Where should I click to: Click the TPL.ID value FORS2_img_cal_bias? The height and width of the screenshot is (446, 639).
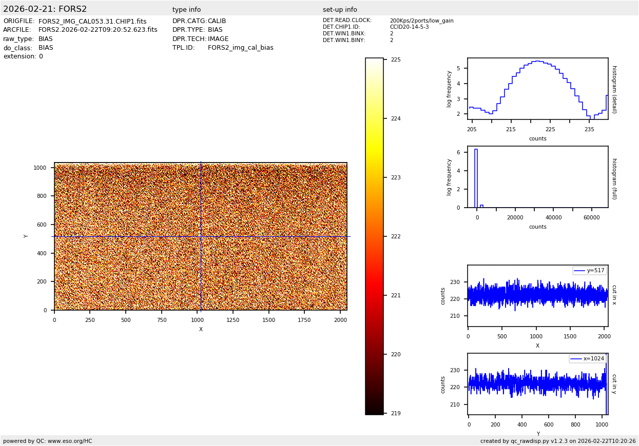tap(240, 48)
